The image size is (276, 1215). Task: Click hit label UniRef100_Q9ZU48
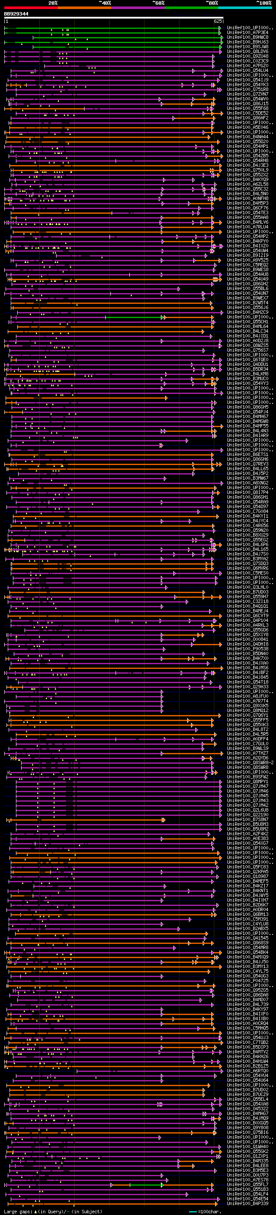point(248,56)
